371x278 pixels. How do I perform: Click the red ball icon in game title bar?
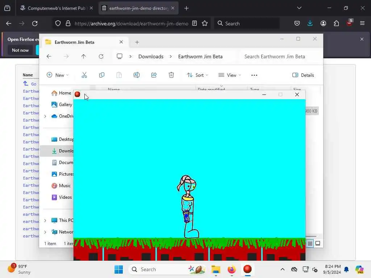78,94
